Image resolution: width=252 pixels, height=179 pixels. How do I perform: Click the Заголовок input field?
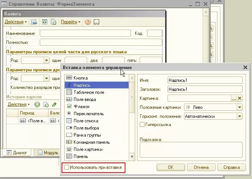205,89
